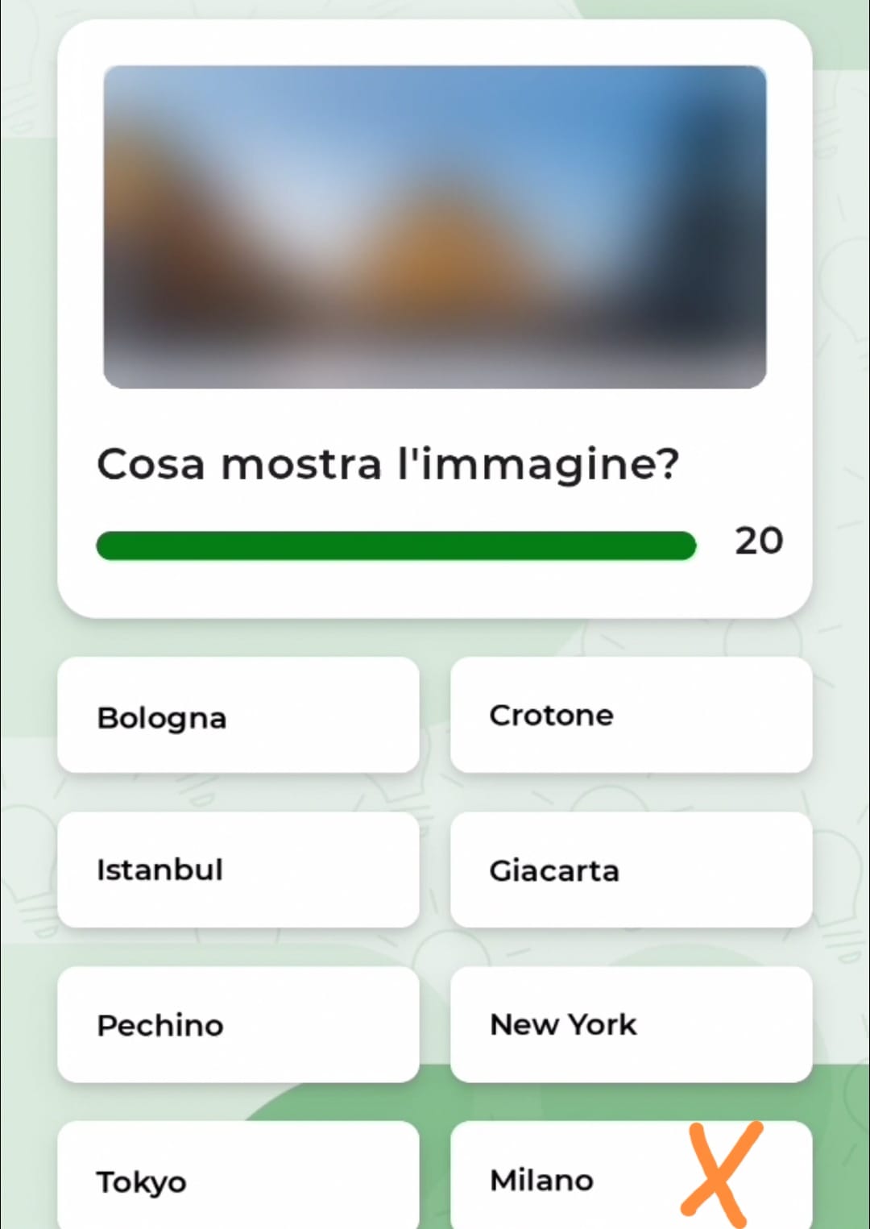Choose the American city answer option
This screenshot has height=1229, width=870.
coord(631,1024)
